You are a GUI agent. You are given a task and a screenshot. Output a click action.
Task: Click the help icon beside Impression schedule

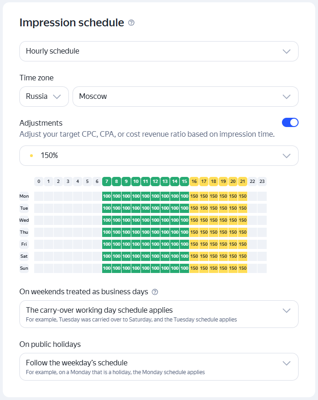point(131,23)
